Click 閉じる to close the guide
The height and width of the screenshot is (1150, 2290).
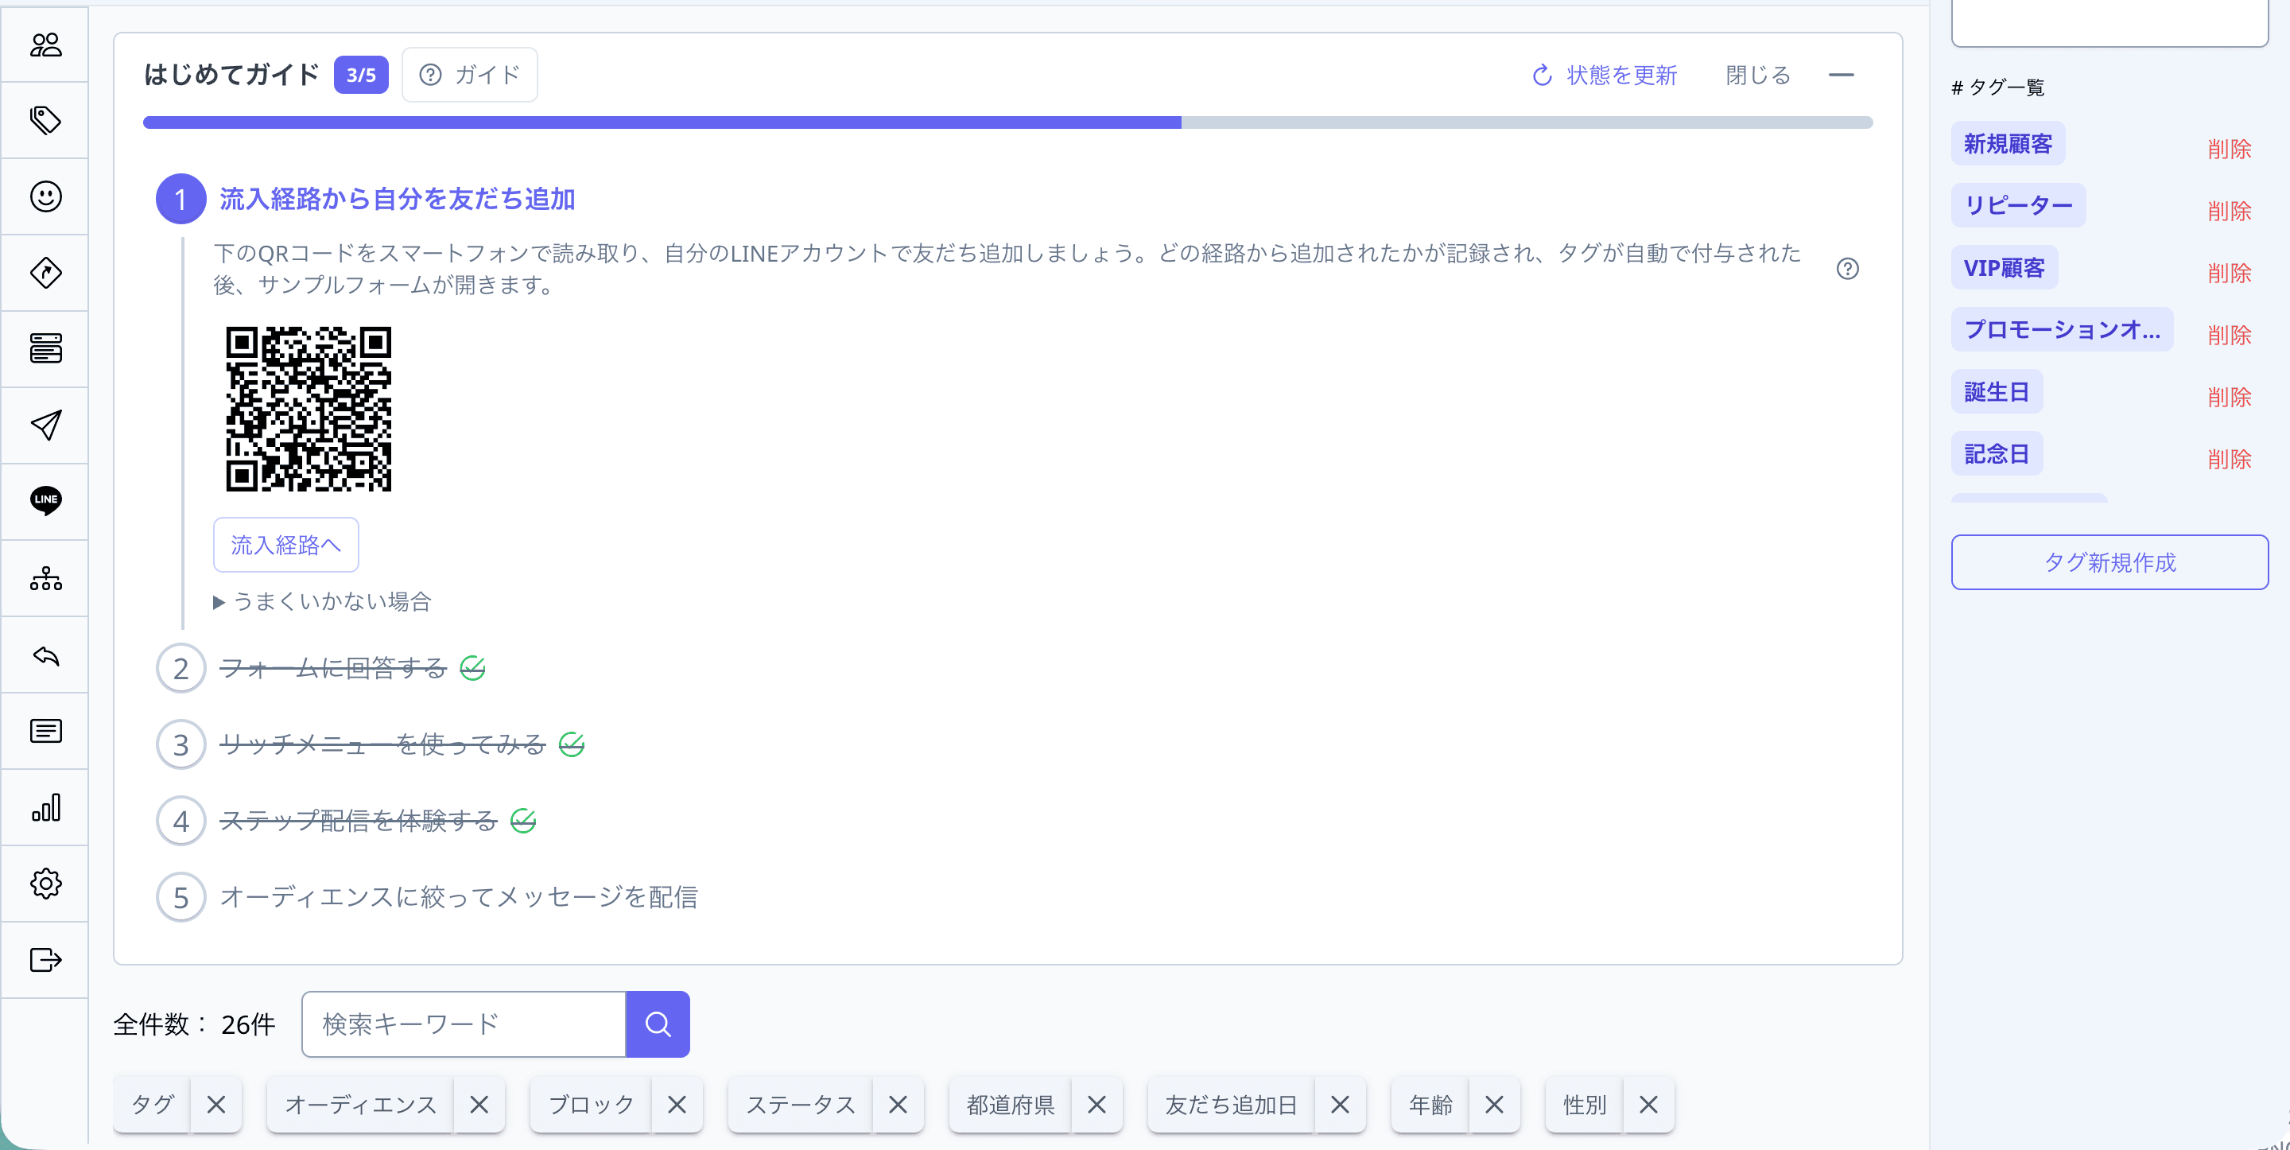click(1757, 75)
